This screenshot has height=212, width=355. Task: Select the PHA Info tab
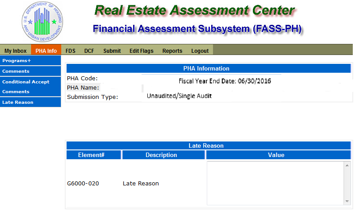click(x=46, y=51)
